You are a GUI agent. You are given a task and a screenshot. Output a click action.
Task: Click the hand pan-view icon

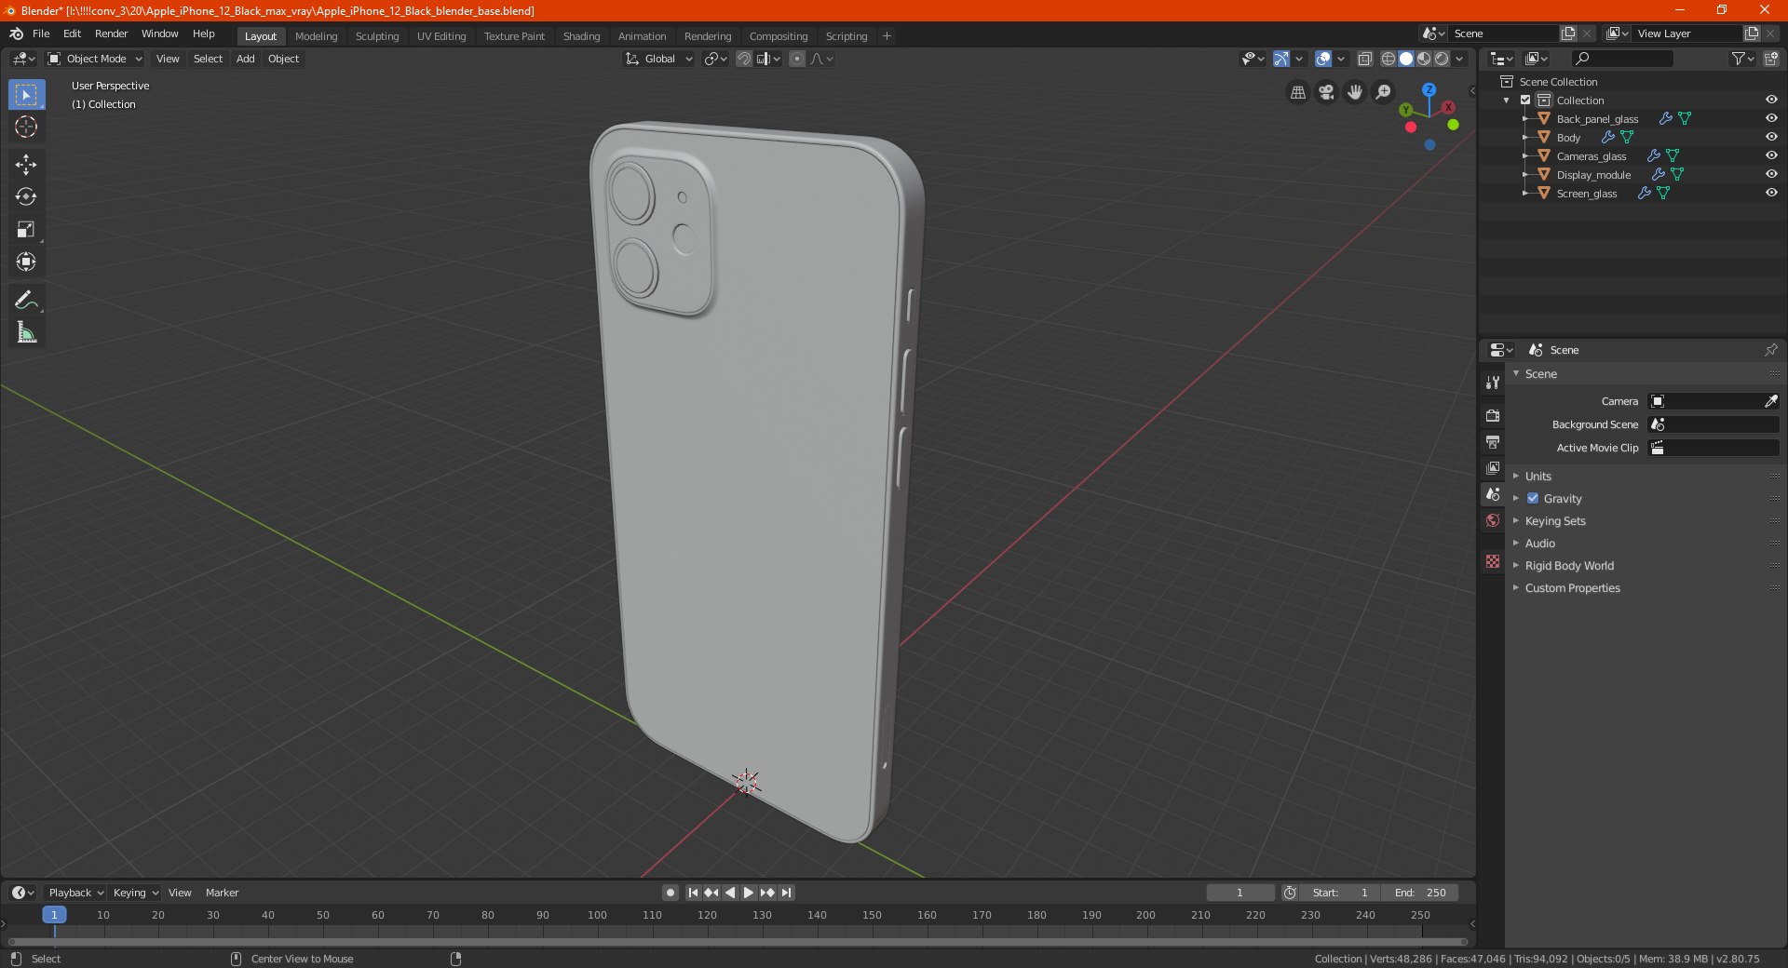[x=1355, y=92]
